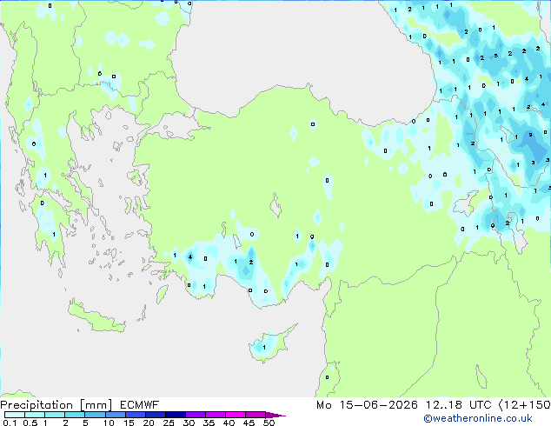Image resolution: width=551 pixels, height=426 pixels.
Task: Click the weatheronline.co.uk copyright link
Action: (477, 418)
